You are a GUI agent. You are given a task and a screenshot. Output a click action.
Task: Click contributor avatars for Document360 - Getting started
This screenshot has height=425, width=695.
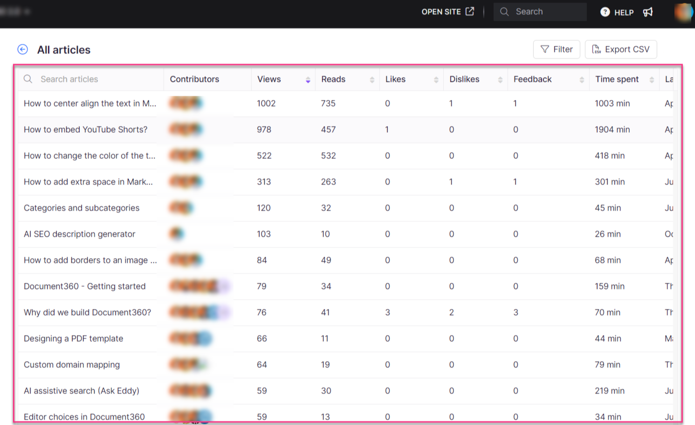[200, 286]
